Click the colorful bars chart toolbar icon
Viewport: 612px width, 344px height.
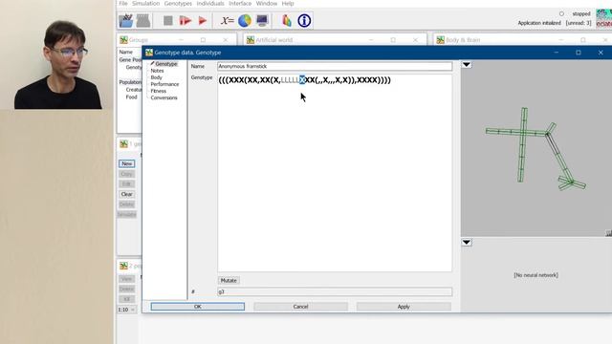287,20
